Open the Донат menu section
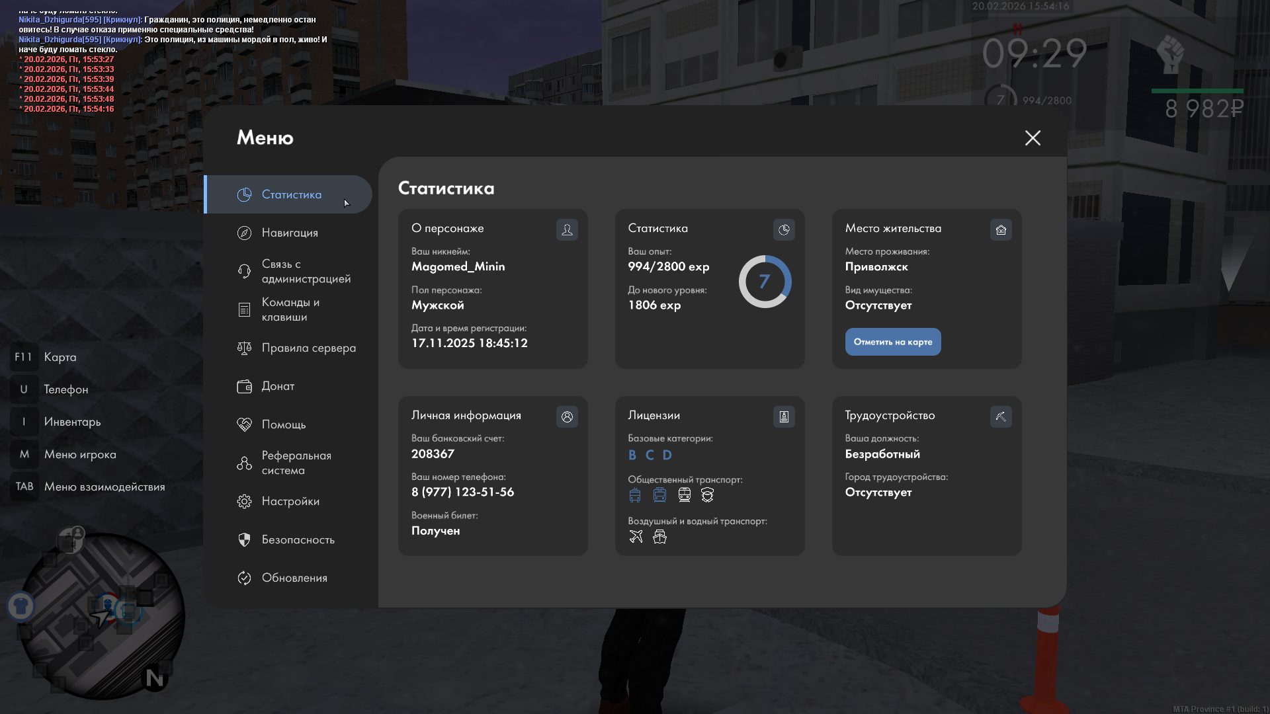 (278, 386)
